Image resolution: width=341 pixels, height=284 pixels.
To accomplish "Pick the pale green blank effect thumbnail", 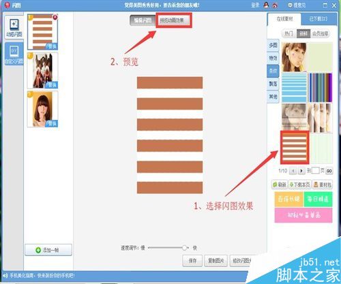I will coord(321,57).
